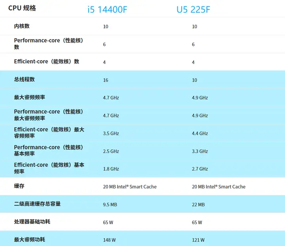
Task: Click the "内核数" row label
Action: pyautogui.click(x=22, y=26)
